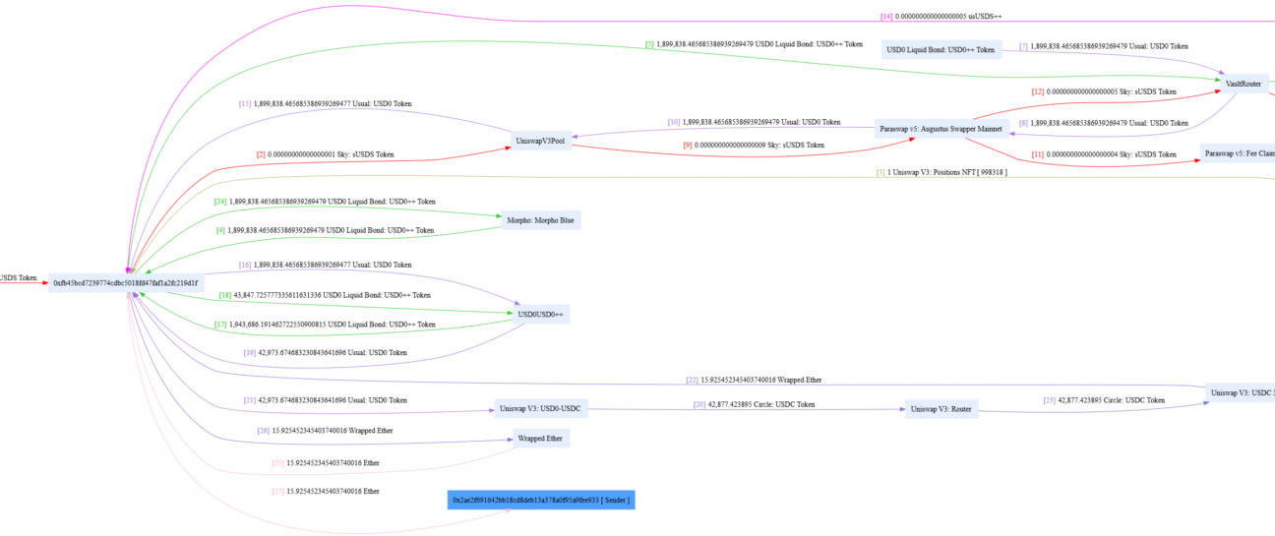Screen dimensions: 1275x536
Task: Select the Uniswap V3: USD0-USDC node
Action: pos(539,409)
